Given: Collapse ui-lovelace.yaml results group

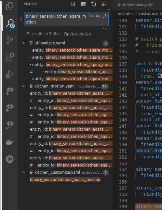Looking at the screenshot, I should click(x=24, y=43).
